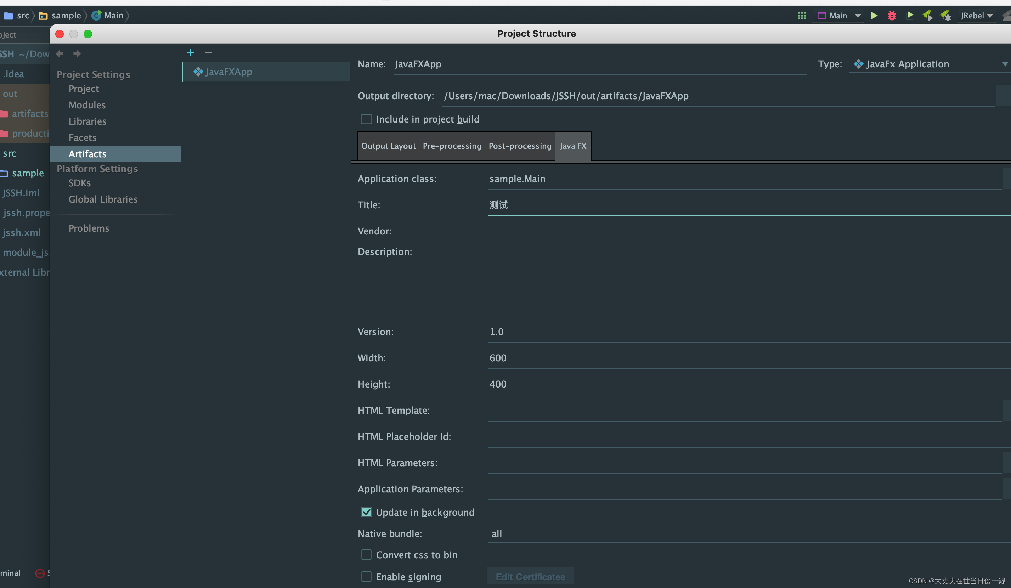Click the green grid icon in toolbar

coord(802,16)
